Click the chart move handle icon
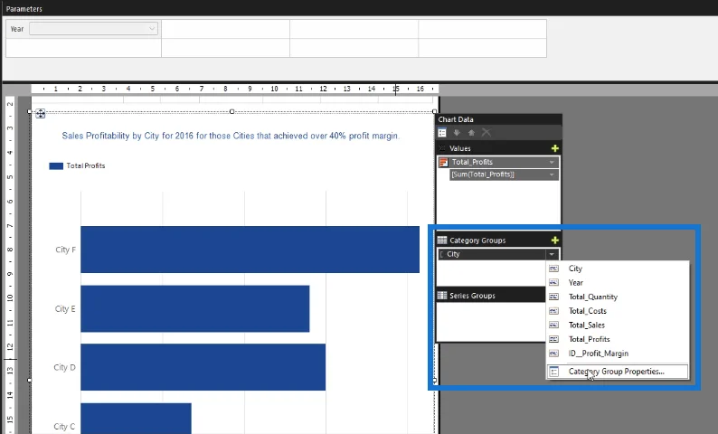Viewport: 718px width, 434px height. click(x=41, y=114)
